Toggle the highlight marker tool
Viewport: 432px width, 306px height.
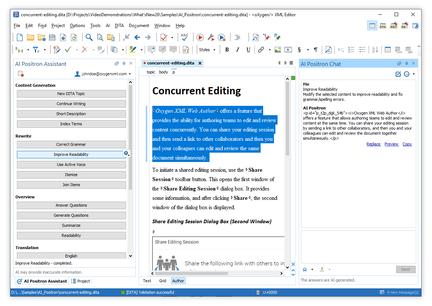point(133,50)
